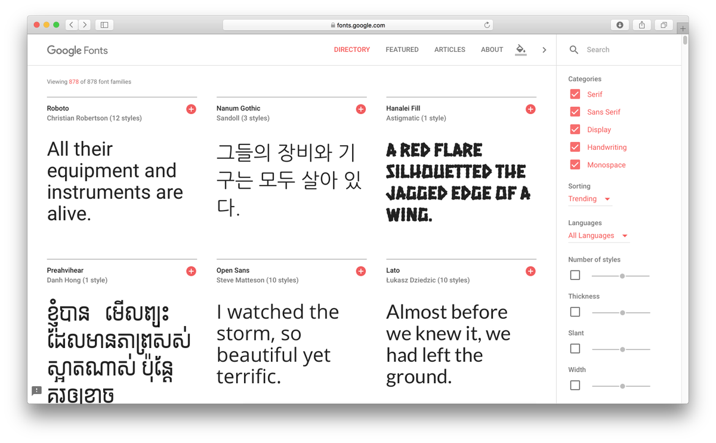Image resolution: width=716 pixels, height=443 pixels.
Task: Add Hanalei Fill font with plus icon
Action: click(x=530, y=109)
